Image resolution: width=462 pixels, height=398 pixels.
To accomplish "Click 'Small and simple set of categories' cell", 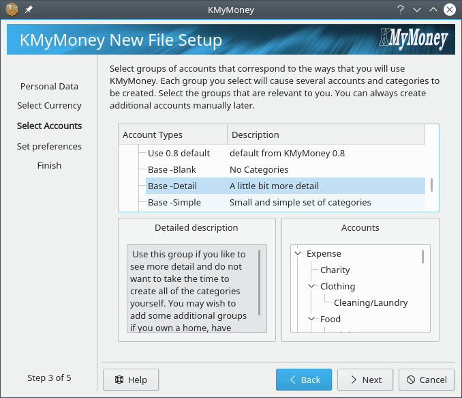I will click(x=301, y=203).
